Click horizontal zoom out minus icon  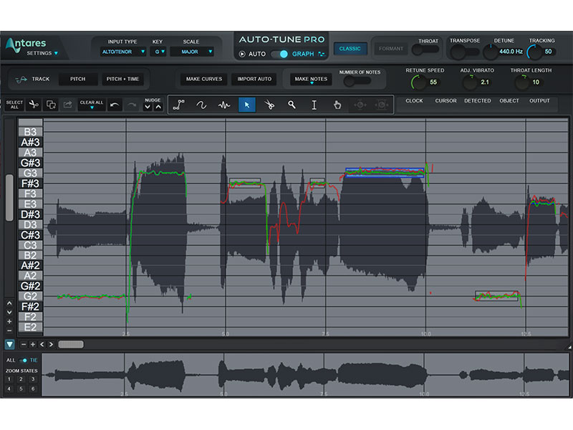(24, 345)
